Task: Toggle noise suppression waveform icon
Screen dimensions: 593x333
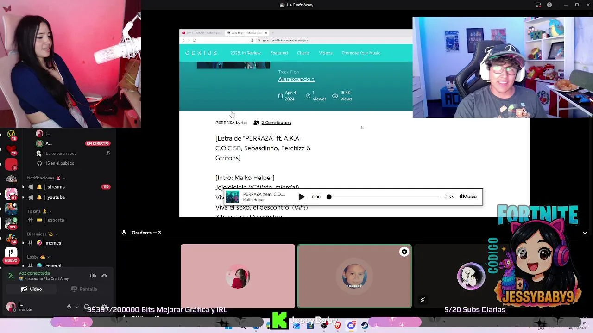Action: pos(93,276)
